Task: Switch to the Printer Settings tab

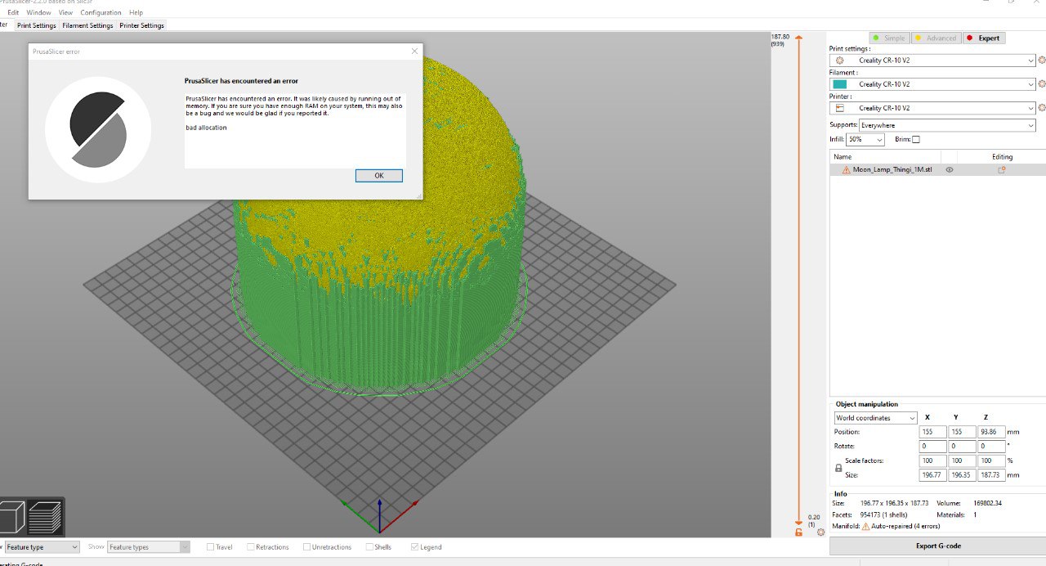Action: tap(141, 25)
